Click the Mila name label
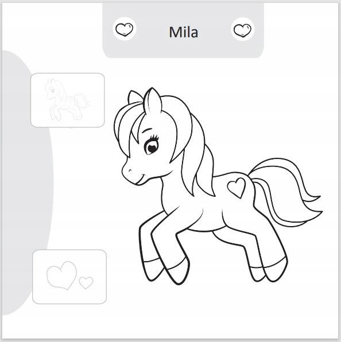 pyautogui.click(x=184, y=32)
